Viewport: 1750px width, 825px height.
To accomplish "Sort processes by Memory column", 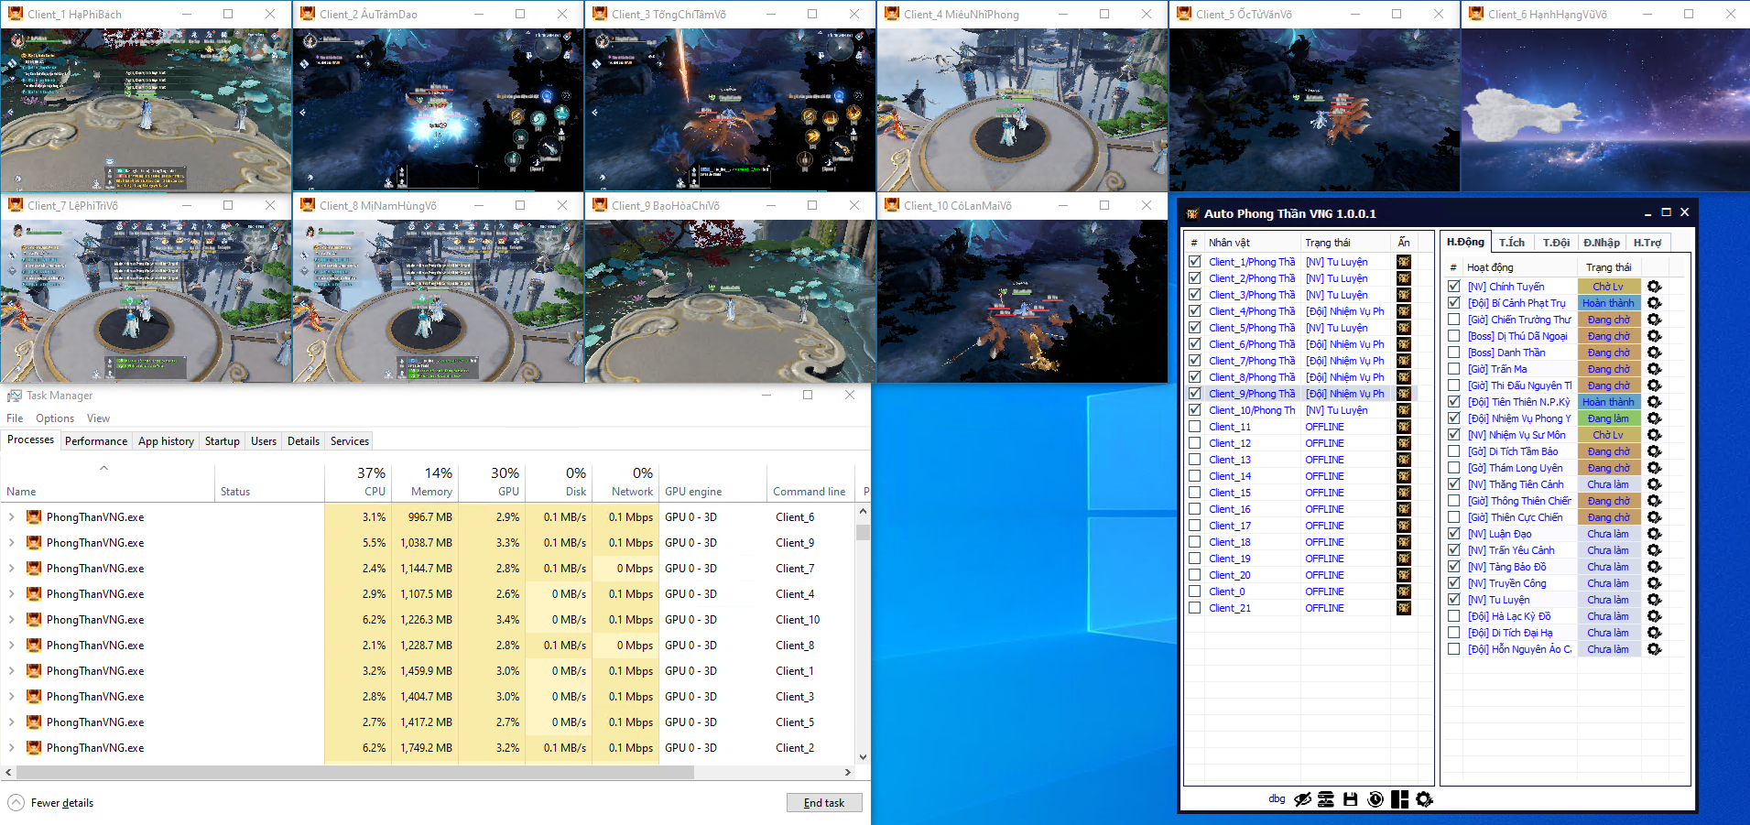I will (425, 483).
